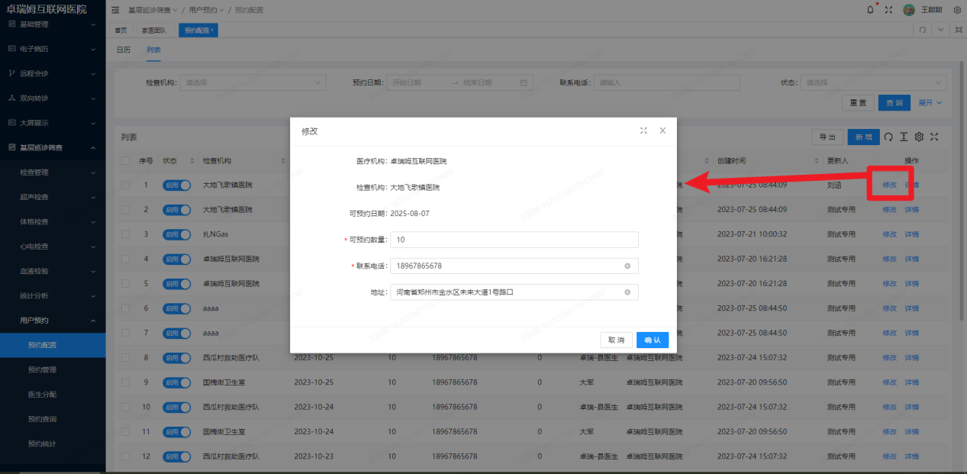The image size is (967, 474).
Task: Clear the 联系电话 field with its clear icon
Action: point(627,266)
